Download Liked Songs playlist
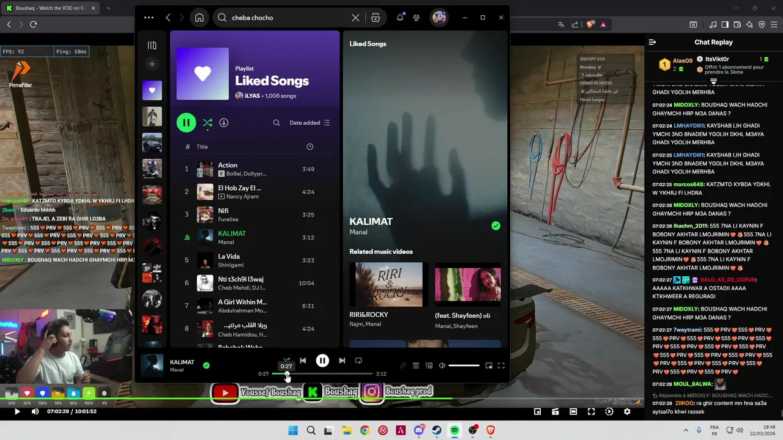Image resolution: width=783 pixels, height=440 pixels. (x=224, y=123)
